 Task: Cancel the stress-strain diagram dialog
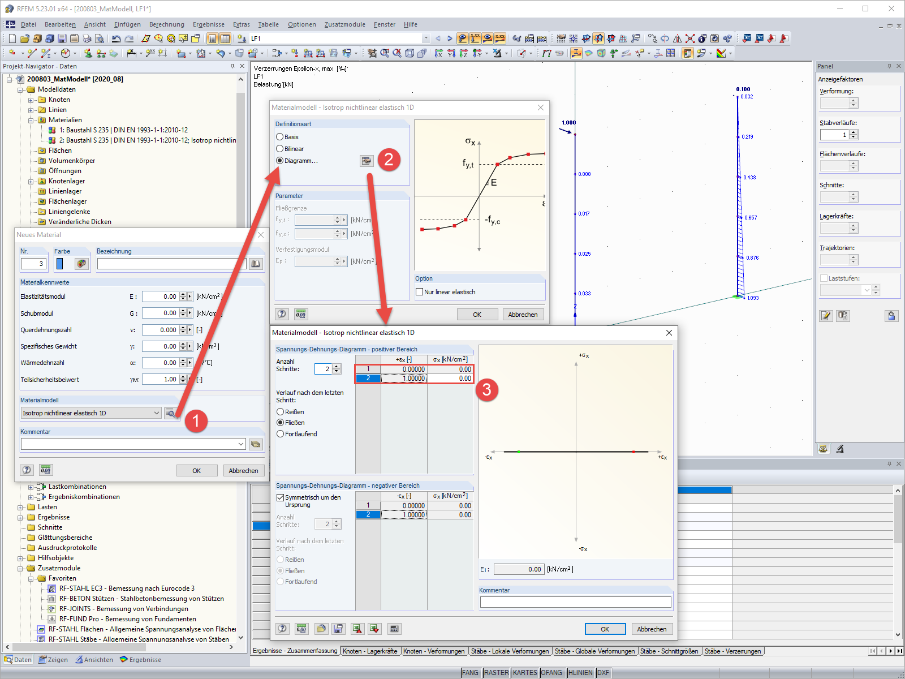[x=652, y=629]
